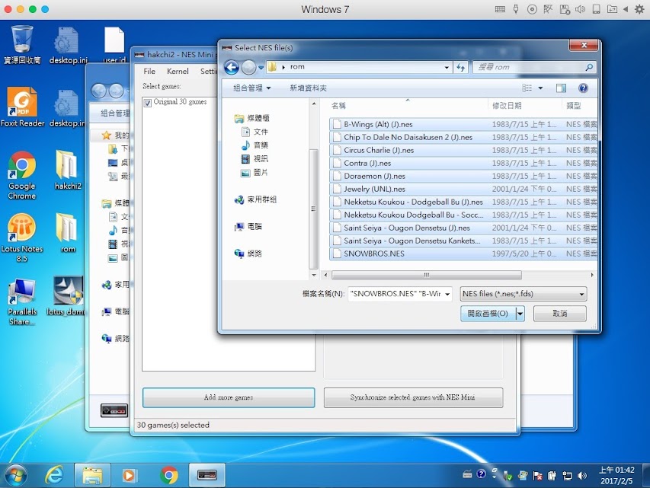Change view layout icon in file dialog

(x=527, y=88)
